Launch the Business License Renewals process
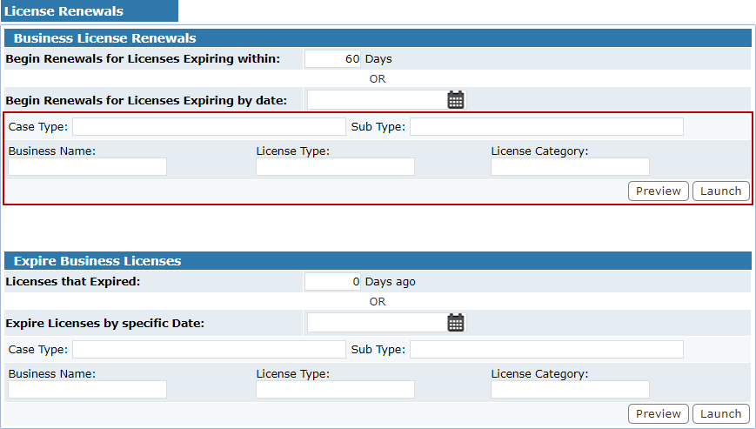 [721, 191]
